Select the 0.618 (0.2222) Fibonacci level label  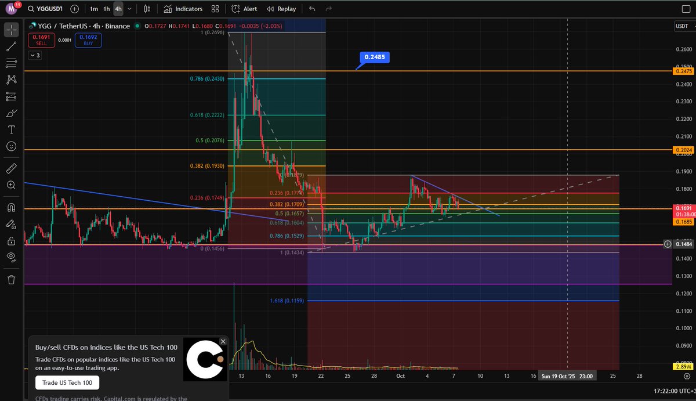coord(207,115)
